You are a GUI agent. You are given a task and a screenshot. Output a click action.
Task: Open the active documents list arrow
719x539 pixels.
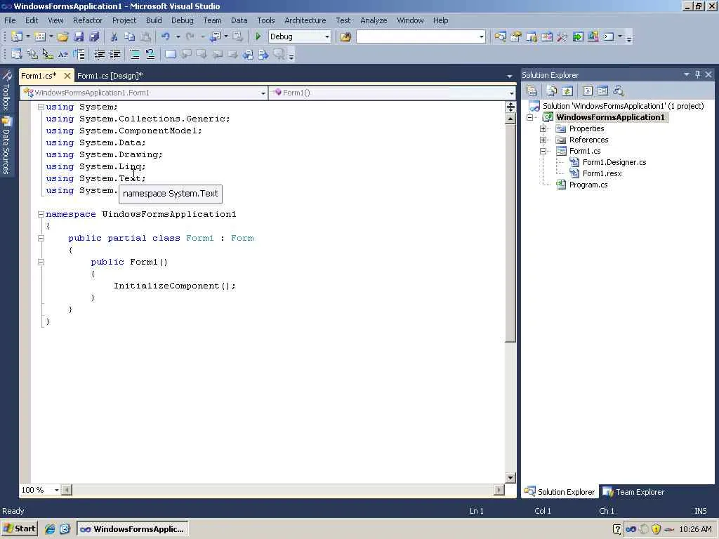[510, 76]
